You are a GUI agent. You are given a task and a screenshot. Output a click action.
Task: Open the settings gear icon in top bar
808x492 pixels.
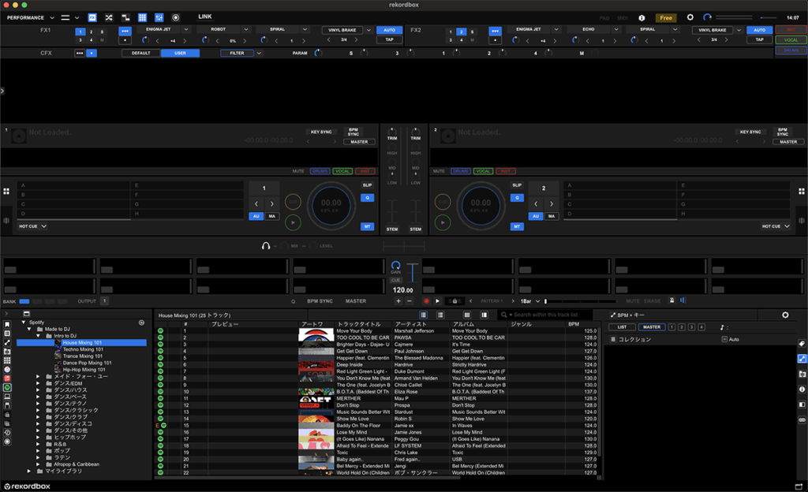click(690, 17)
